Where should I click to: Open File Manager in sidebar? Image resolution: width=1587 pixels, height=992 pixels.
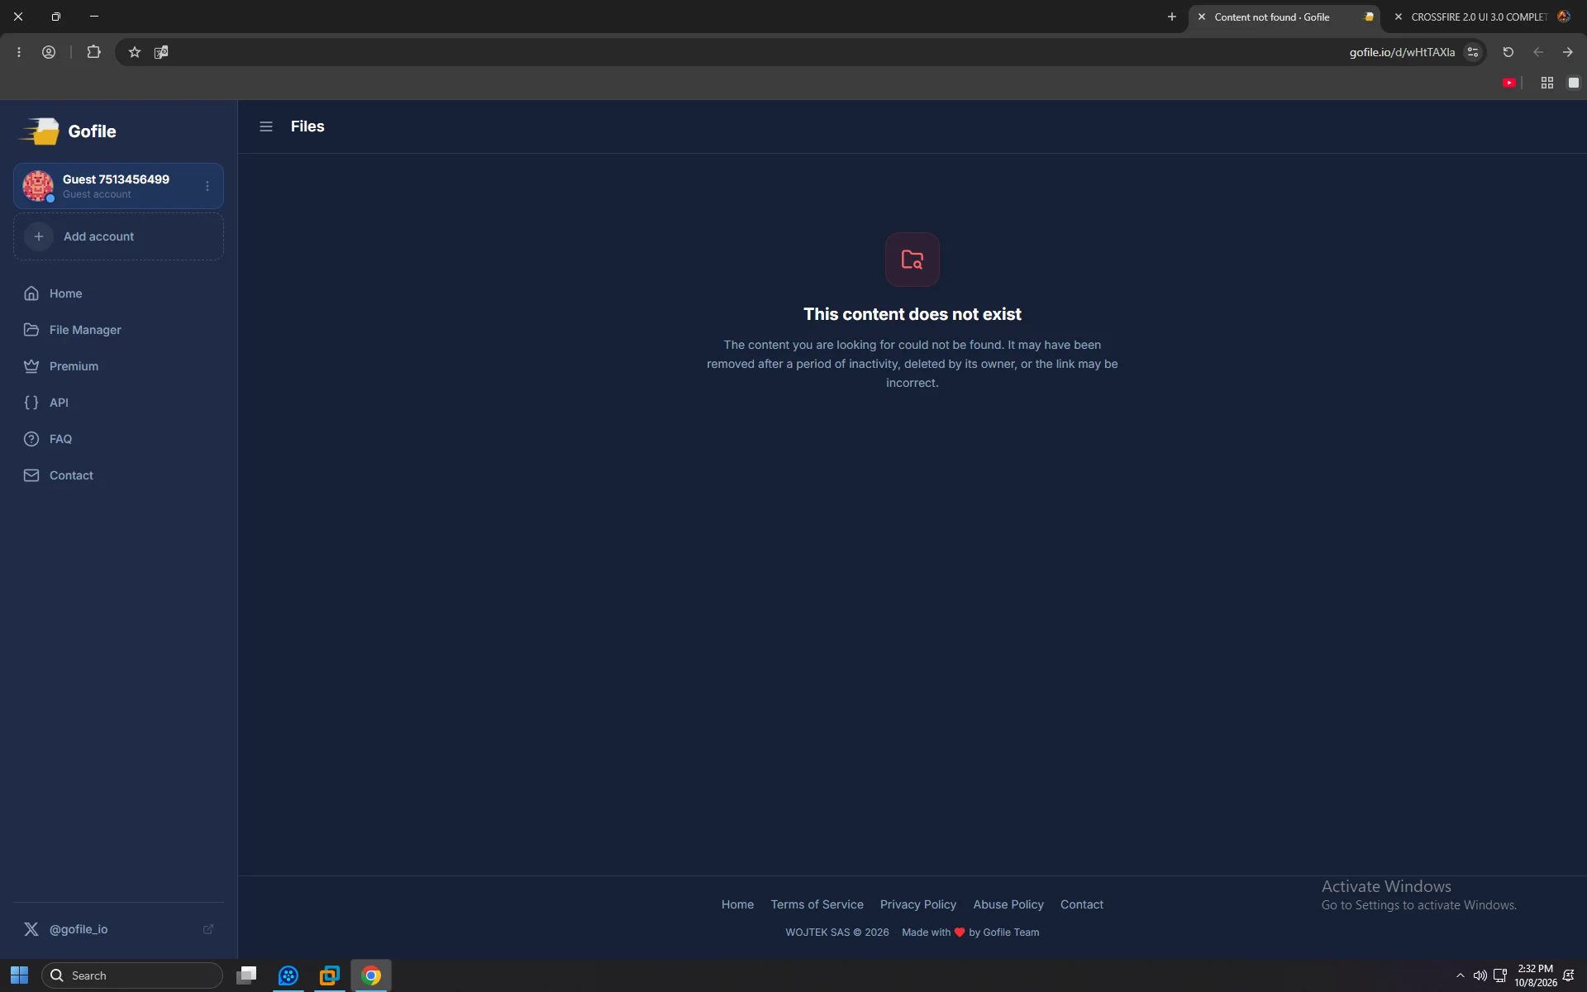click(118, 330)
